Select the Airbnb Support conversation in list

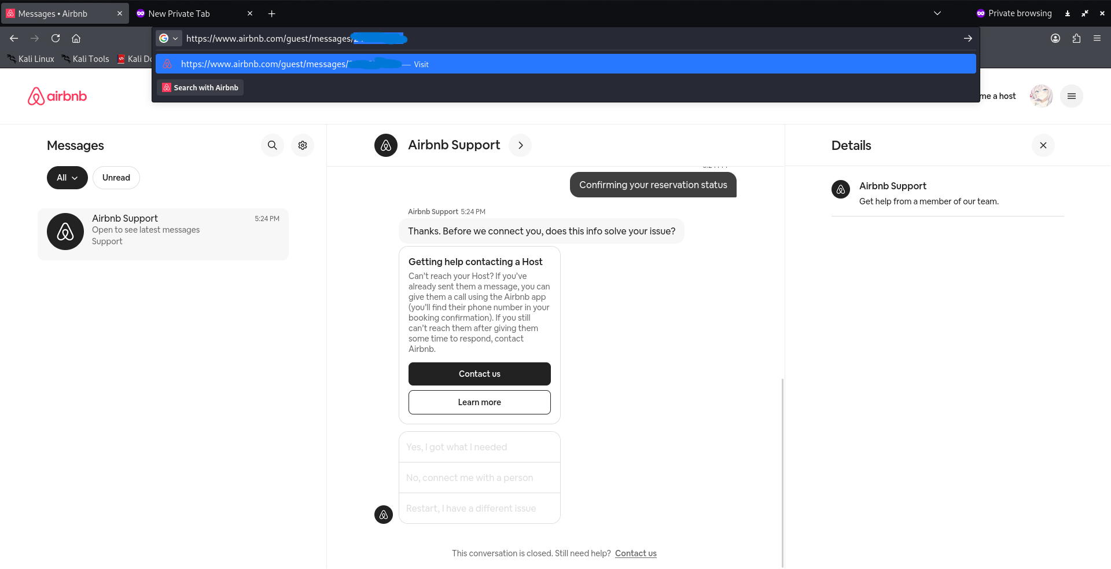tap(163, 234)
